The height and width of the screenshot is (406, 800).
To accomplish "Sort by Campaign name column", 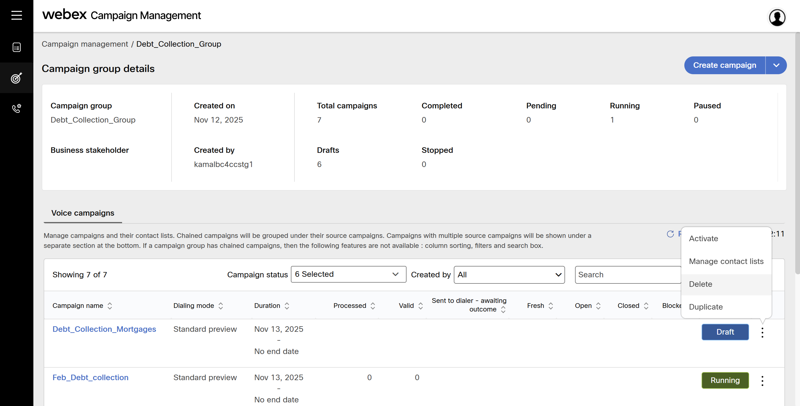I will pyautogui.click(x=110, y=306).
